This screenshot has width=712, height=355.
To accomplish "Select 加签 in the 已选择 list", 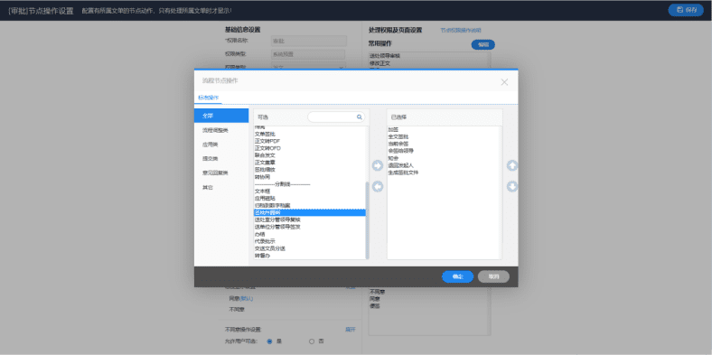I will tap(443, 129).
